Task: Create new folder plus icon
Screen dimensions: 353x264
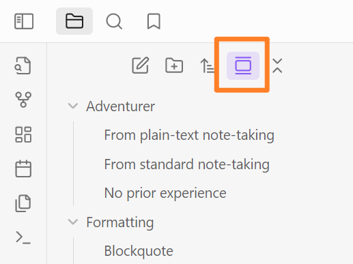Action: tap(174, 65)
